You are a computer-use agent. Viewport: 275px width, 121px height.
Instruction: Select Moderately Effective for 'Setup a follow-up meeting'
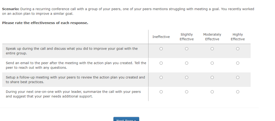click(x=212, y=77)
